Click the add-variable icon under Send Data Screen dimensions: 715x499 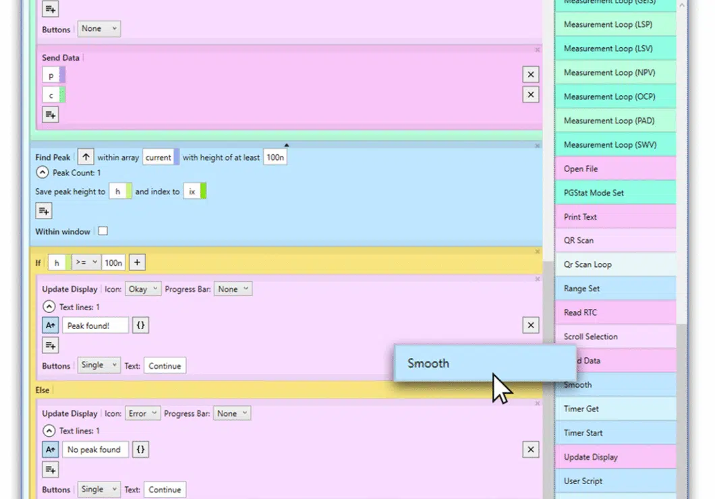coord(51,115)
